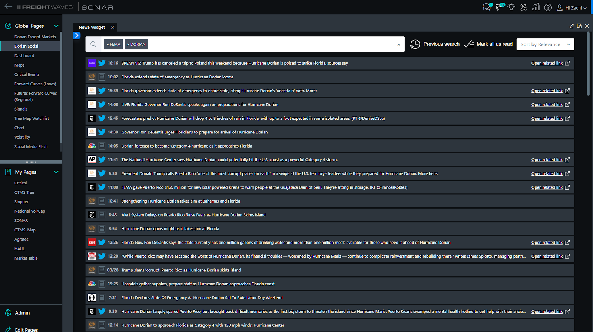Click Twitter icon on 16:16 Trump Poland row
Screen dimensions: 593x332
(x=102, y=63)
